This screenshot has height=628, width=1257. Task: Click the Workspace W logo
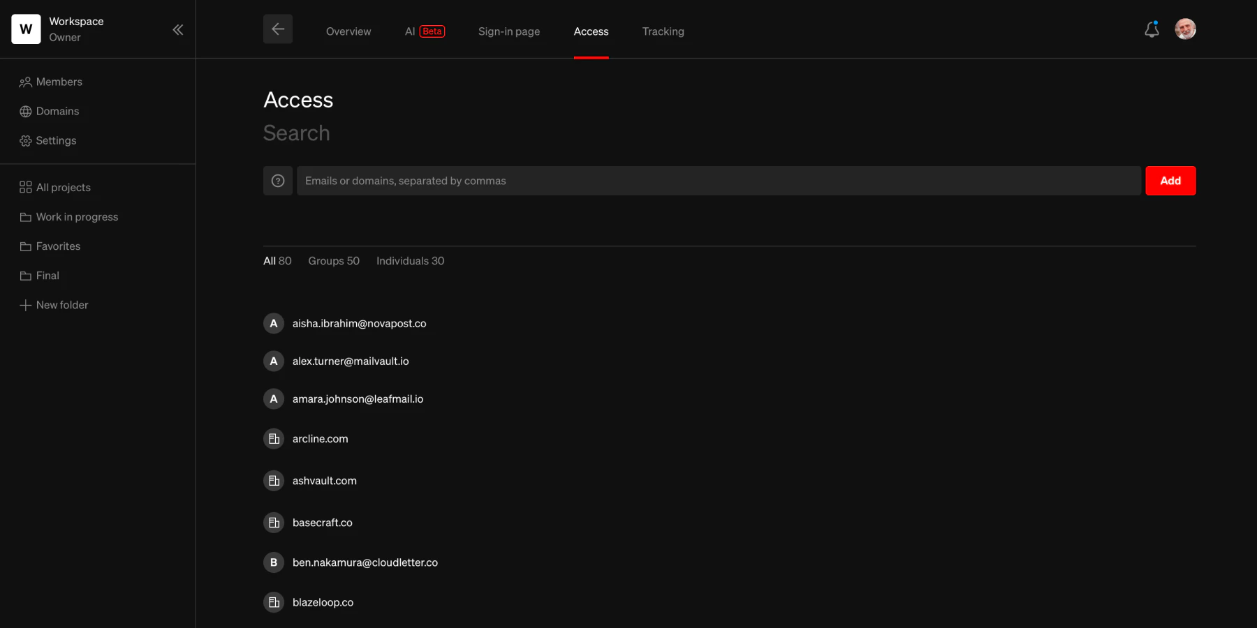click(x=25, y=29)
